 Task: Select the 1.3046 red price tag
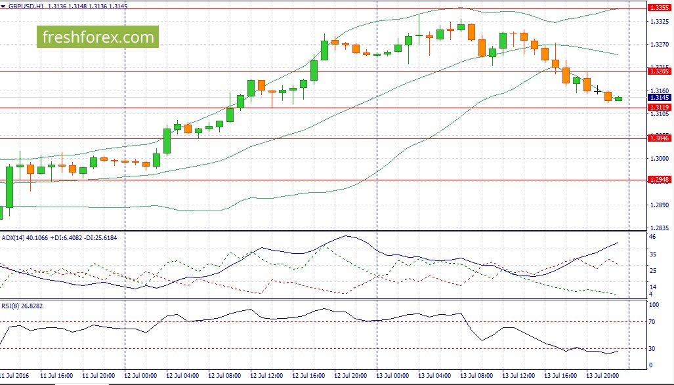(658, 138)
